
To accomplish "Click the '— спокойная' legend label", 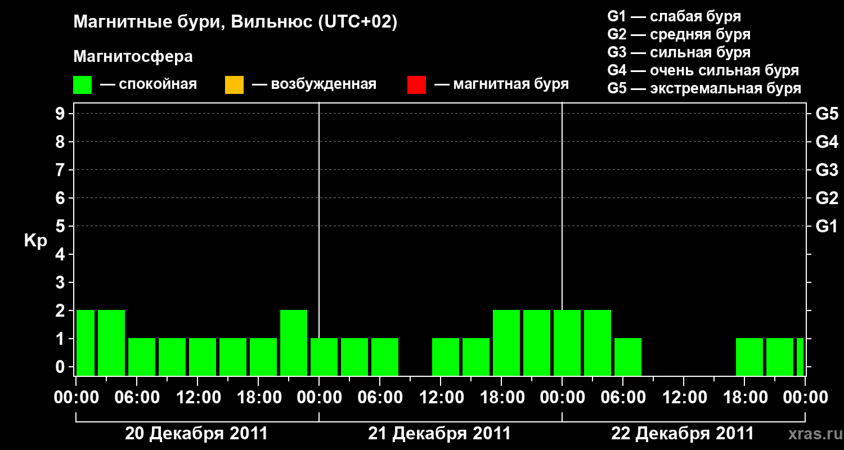I will pos(149,85).
